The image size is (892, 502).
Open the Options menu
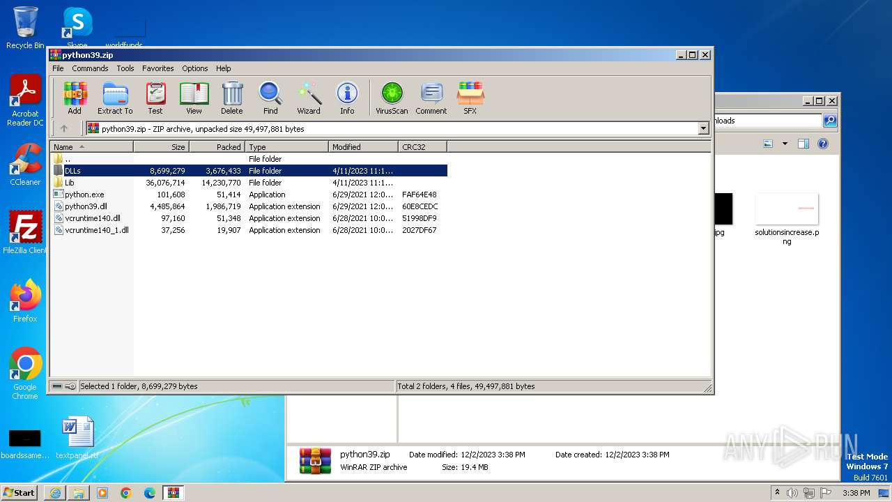pos(195,68)
